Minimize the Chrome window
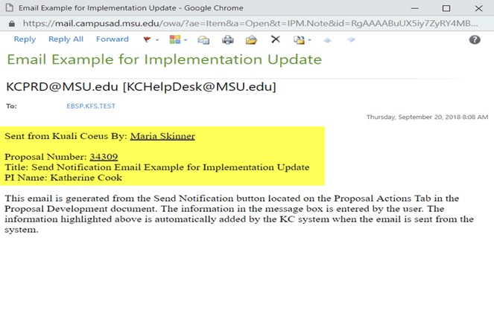 [x=415, y=8]
